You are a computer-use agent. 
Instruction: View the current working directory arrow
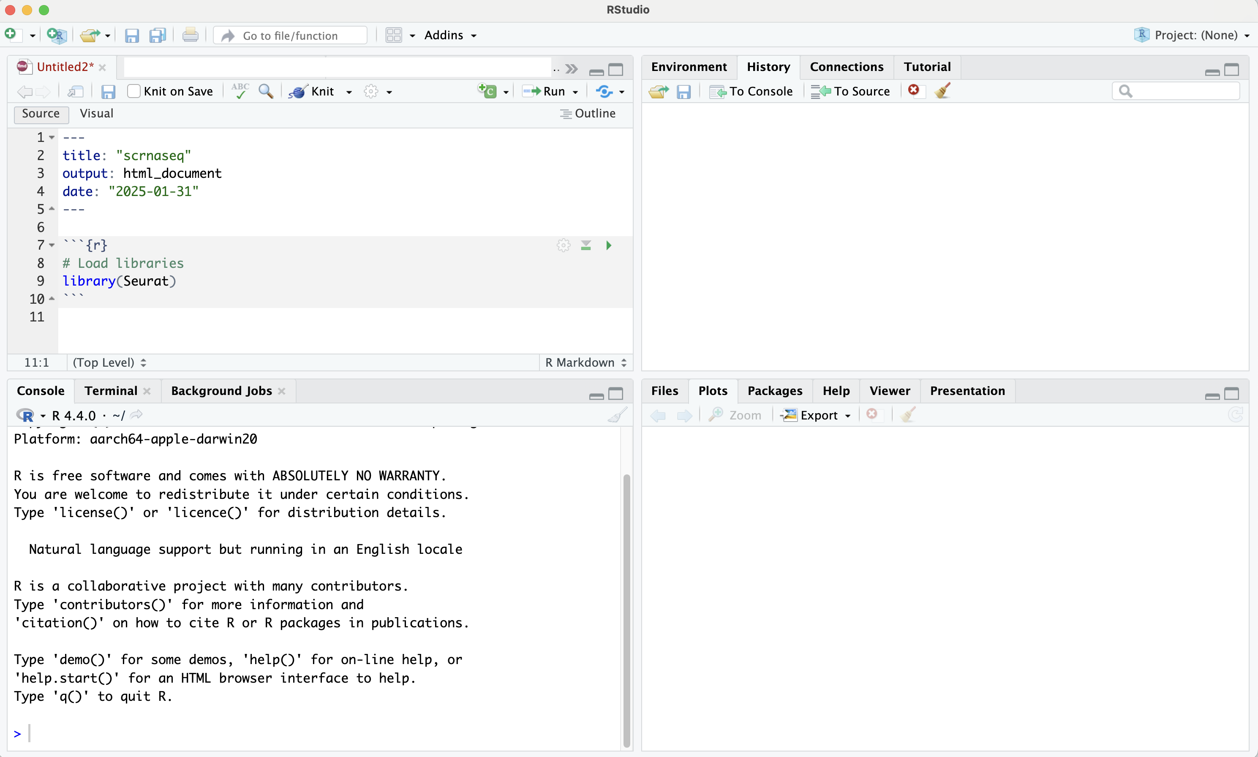[x=136, y=415]
